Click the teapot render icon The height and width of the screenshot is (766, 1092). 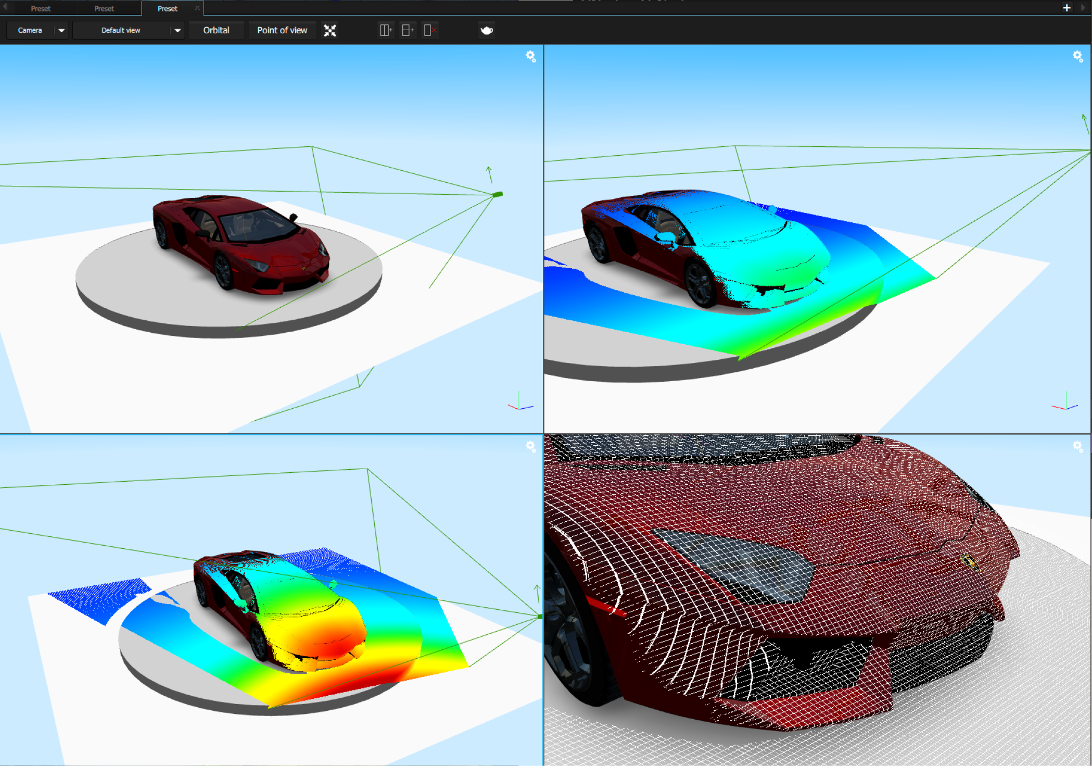(487, 31)
